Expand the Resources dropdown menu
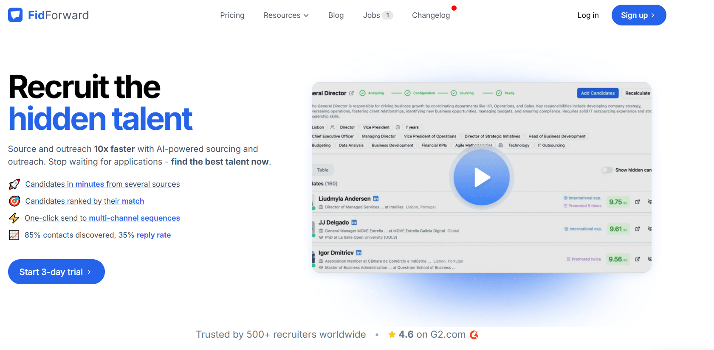 coord(286,15)
